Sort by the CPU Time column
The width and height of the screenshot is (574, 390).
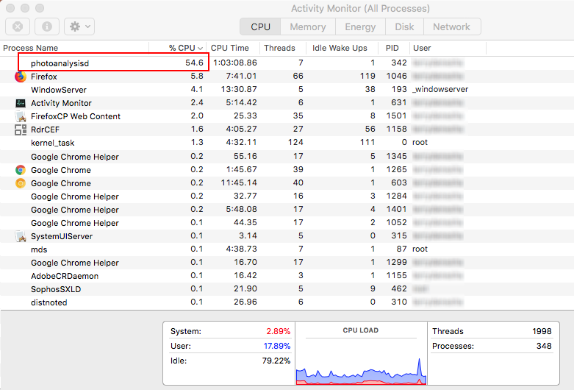pyautogui.click(x=233, y=48)
